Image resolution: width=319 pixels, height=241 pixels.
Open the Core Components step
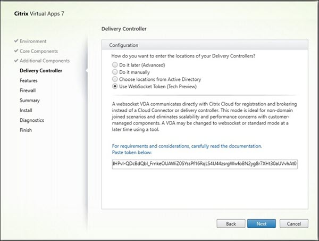coord(39,51)
